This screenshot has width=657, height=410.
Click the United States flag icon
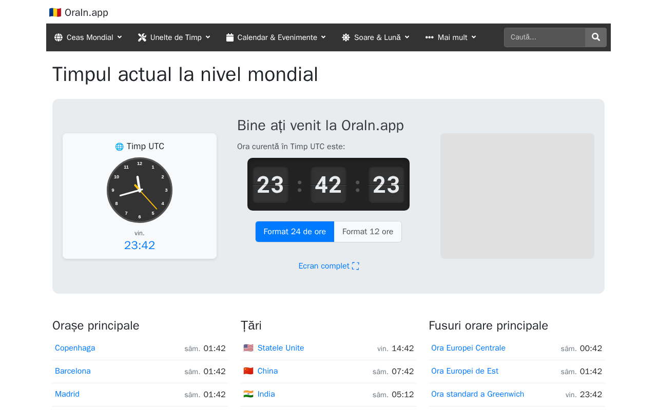[x=248, y=348]
